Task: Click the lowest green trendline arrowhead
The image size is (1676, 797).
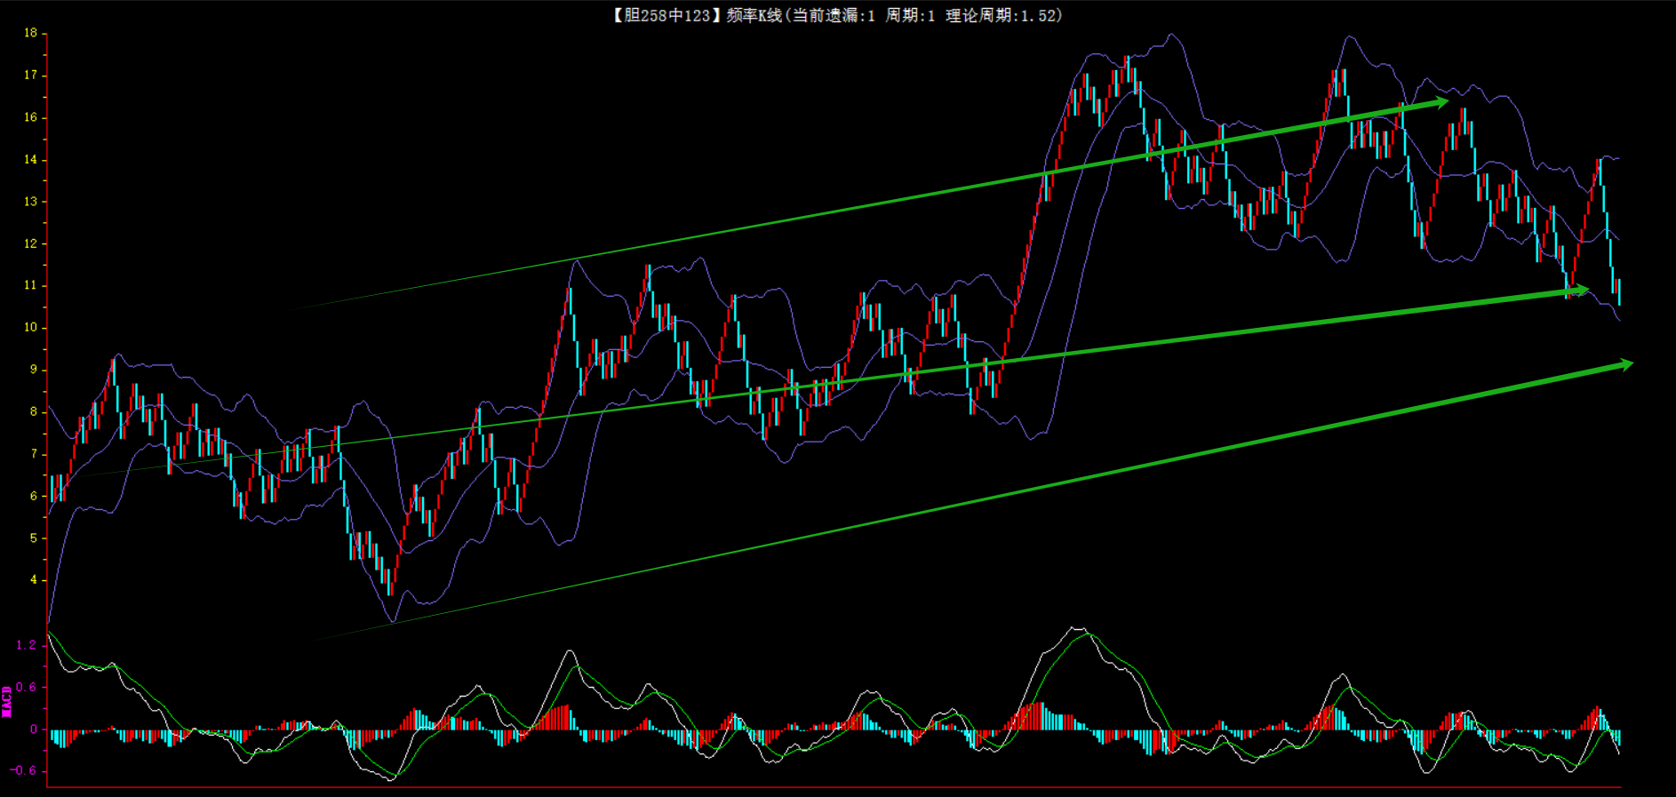Action: point(1625,364)
